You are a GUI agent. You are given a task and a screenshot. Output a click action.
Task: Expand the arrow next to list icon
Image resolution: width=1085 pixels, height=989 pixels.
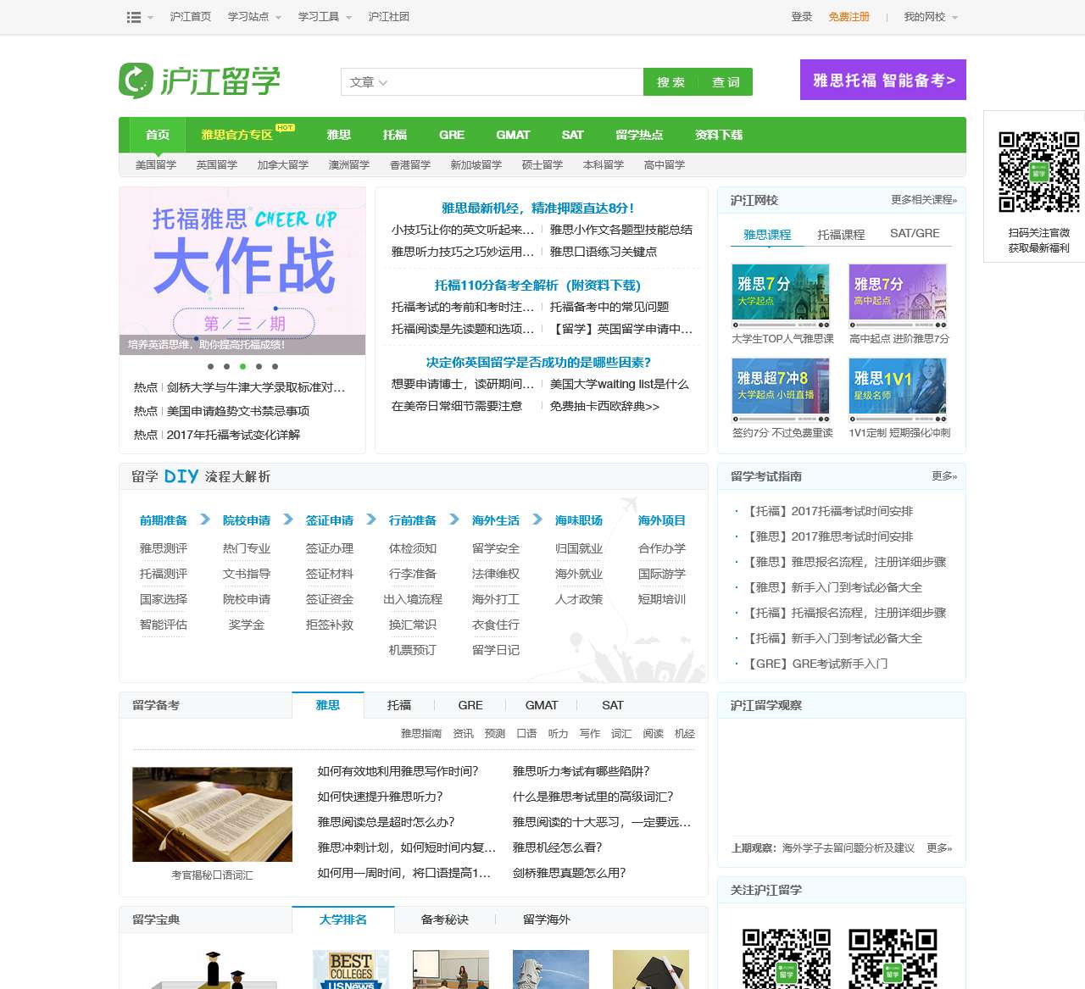(150, 18)
